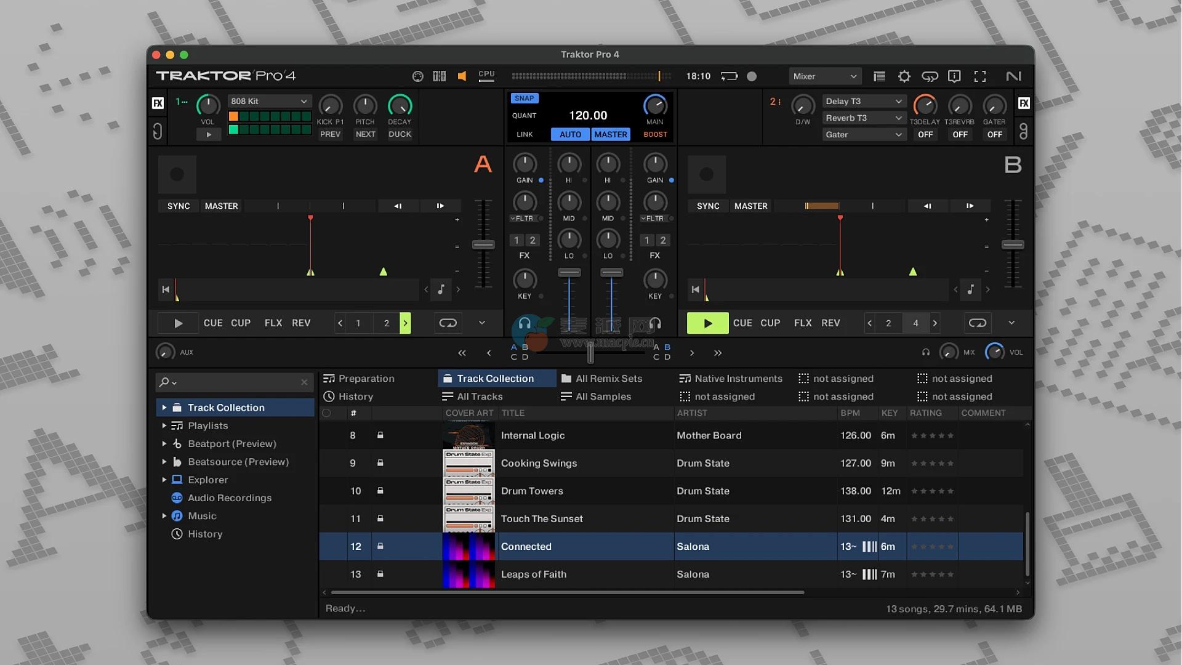Turn on the T3DELAY OFF effect button

pyautogui.click(x=925, y=134)
